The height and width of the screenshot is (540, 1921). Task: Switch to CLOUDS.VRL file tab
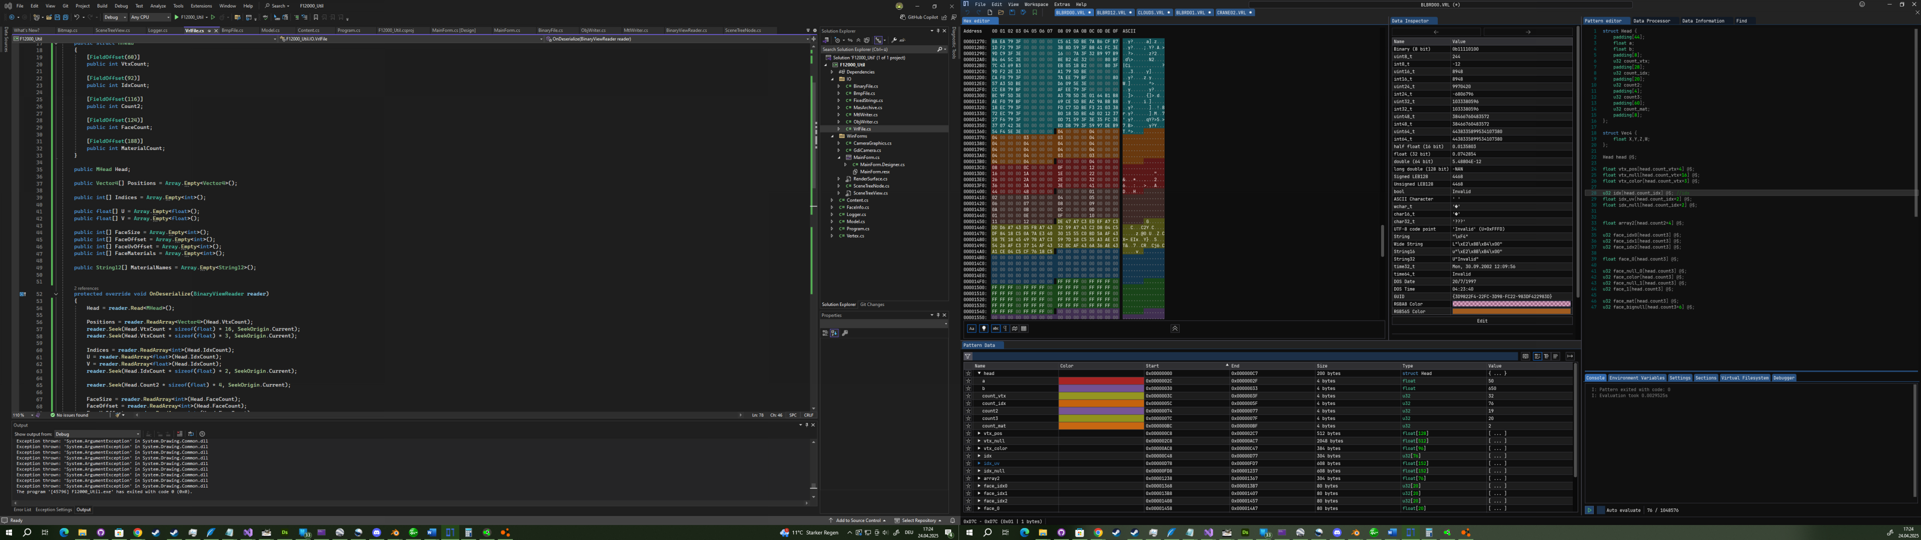point(1154,12)
